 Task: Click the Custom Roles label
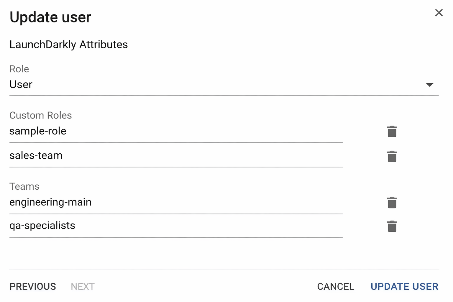(x=41, y=115)
